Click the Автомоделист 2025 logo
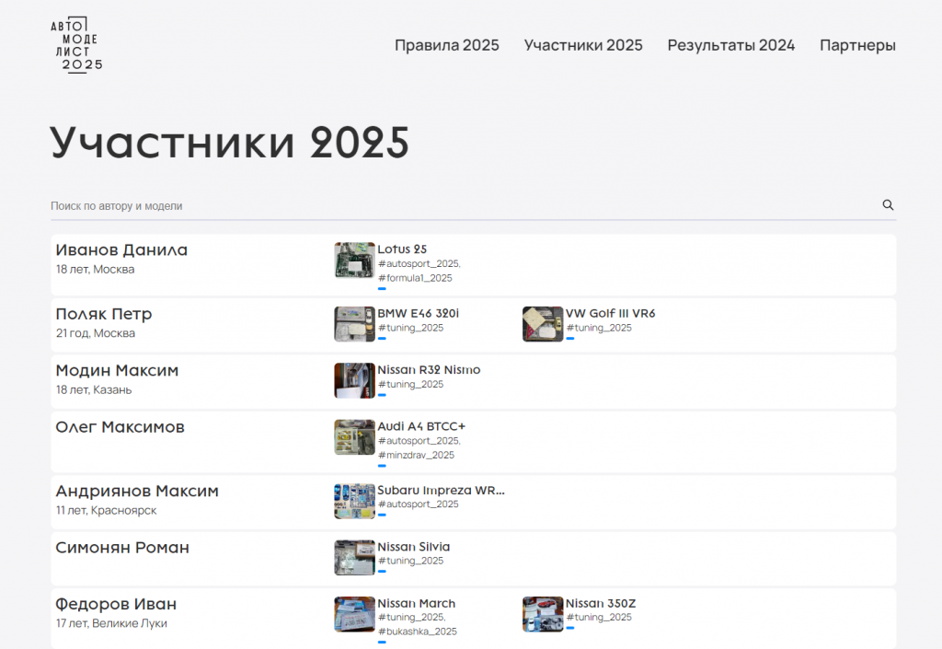The height and width of the screenshot is (649, 942). pos(76,45)
